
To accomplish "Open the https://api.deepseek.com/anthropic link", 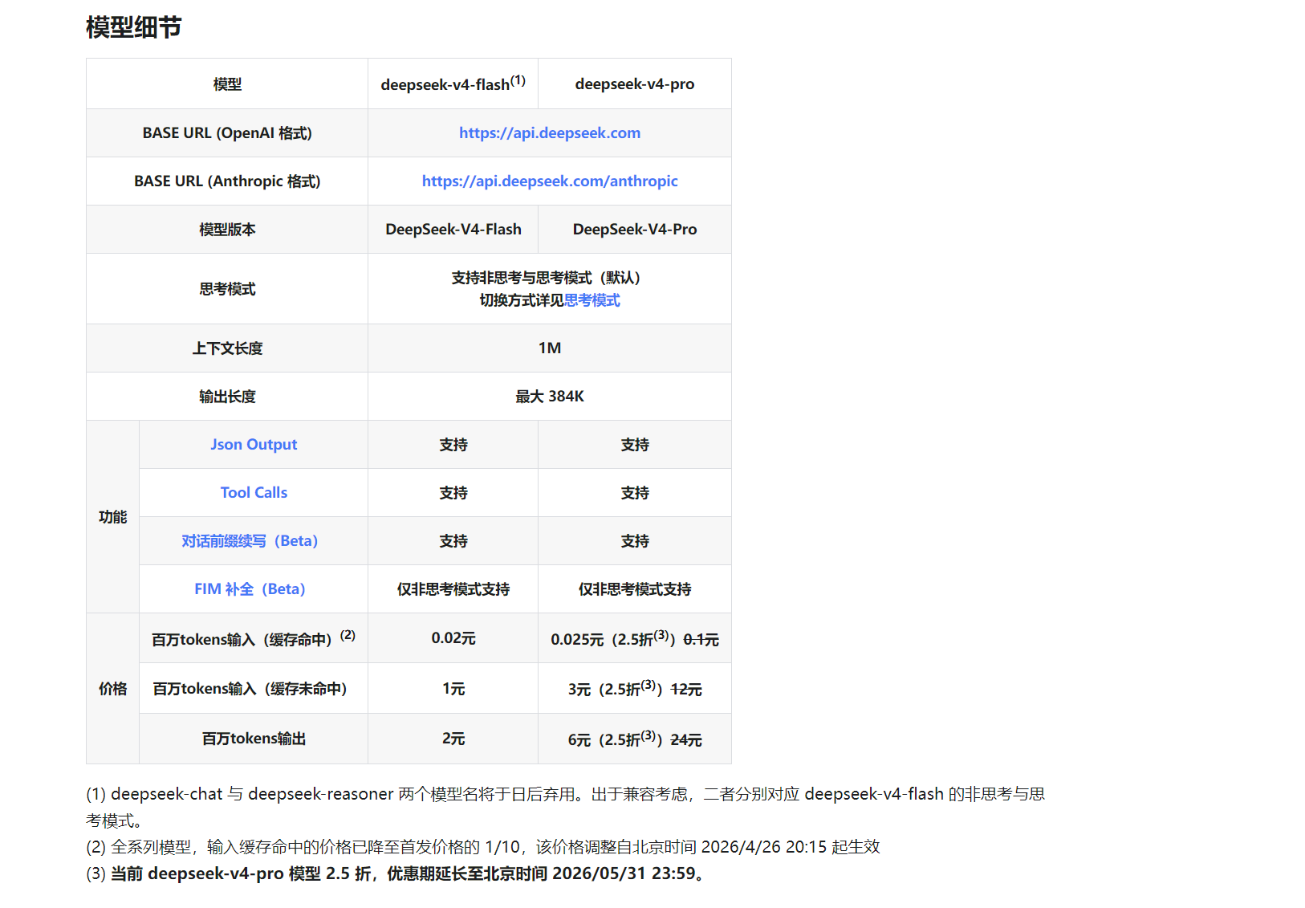I will [x=550, y=181].
